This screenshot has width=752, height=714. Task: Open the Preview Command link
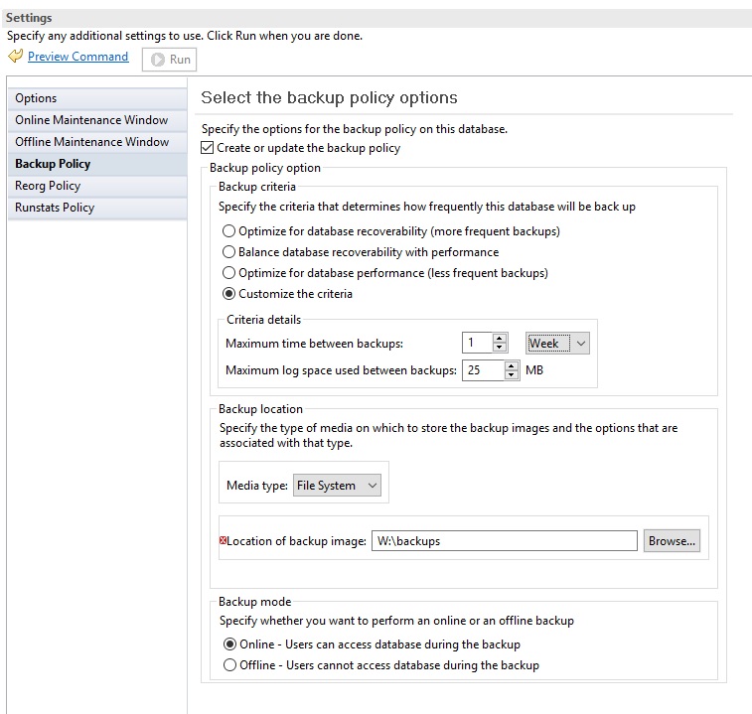click(77, 57)
